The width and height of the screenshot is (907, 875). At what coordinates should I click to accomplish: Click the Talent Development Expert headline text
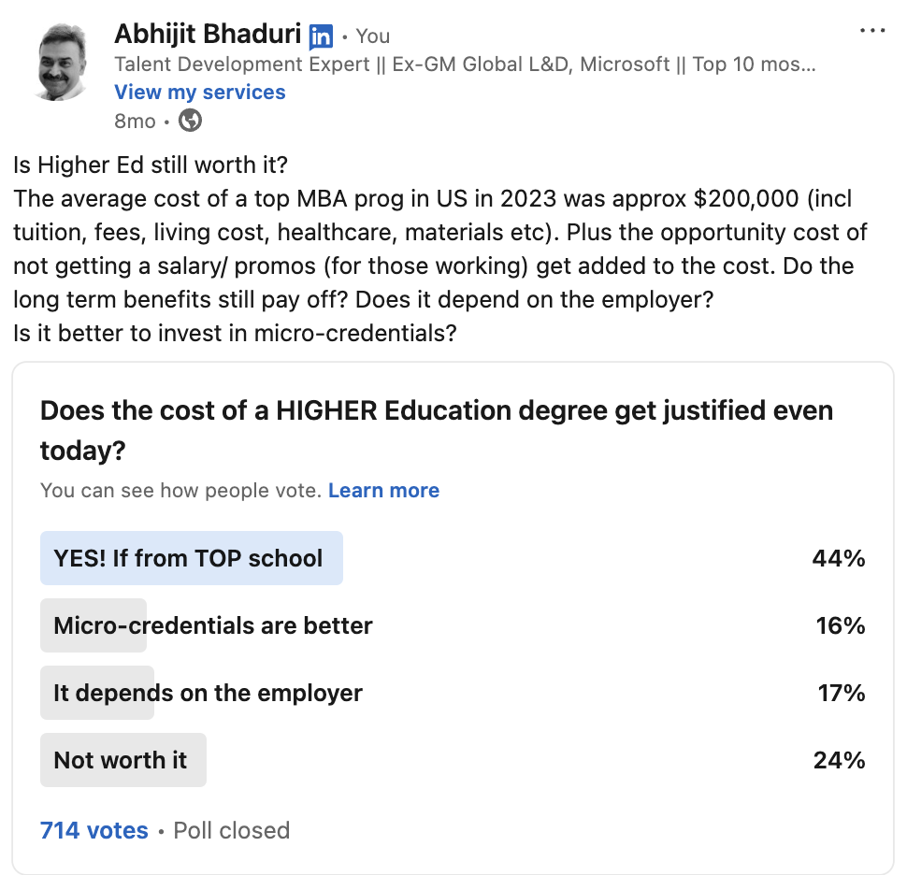click(x=465, y=65)
